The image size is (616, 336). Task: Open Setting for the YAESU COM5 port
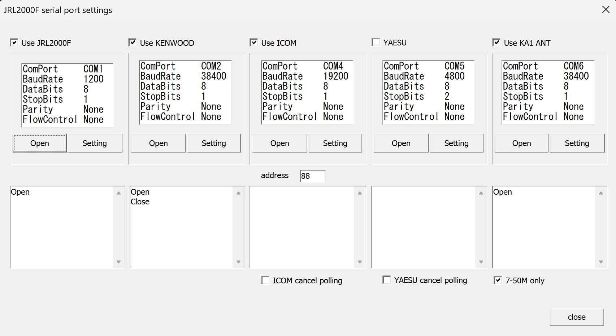click(x=456, y=143)
